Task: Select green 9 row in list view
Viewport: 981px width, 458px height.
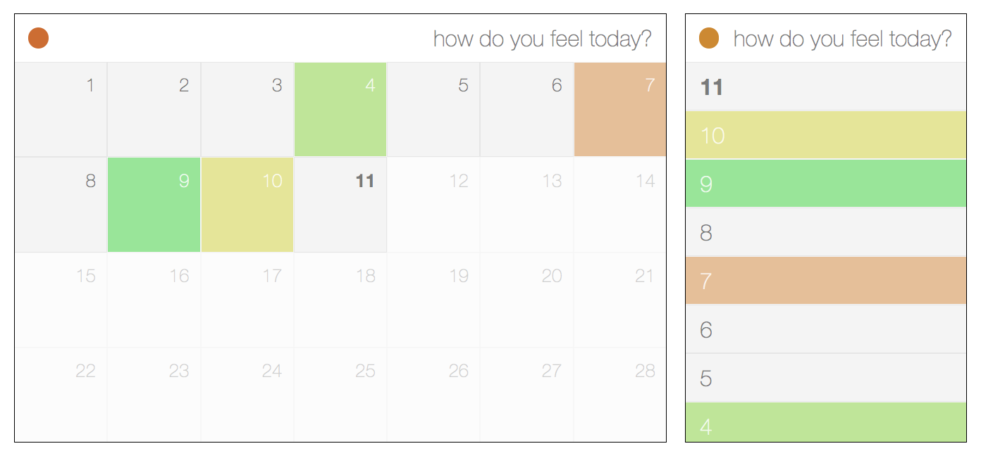Action: pyautogui.click(x=826, y=184)
